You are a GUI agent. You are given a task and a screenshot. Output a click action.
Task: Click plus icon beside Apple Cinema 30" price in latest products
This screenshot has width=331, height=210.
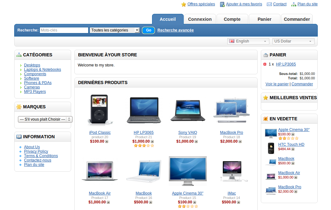pos(194,202)
